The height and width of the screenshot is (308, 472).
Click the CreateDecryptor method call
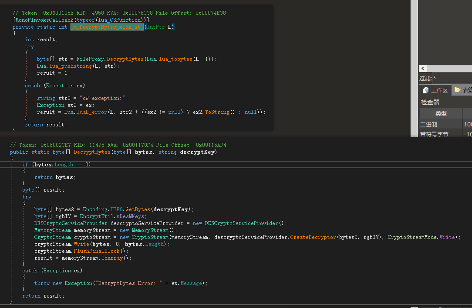[x=312, y=237]
